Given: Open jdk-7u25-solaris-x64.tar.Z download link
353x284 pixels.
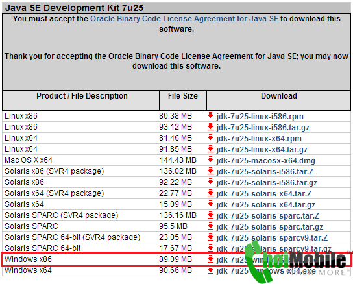Looking at the screenshot, I should click(264, 193).
